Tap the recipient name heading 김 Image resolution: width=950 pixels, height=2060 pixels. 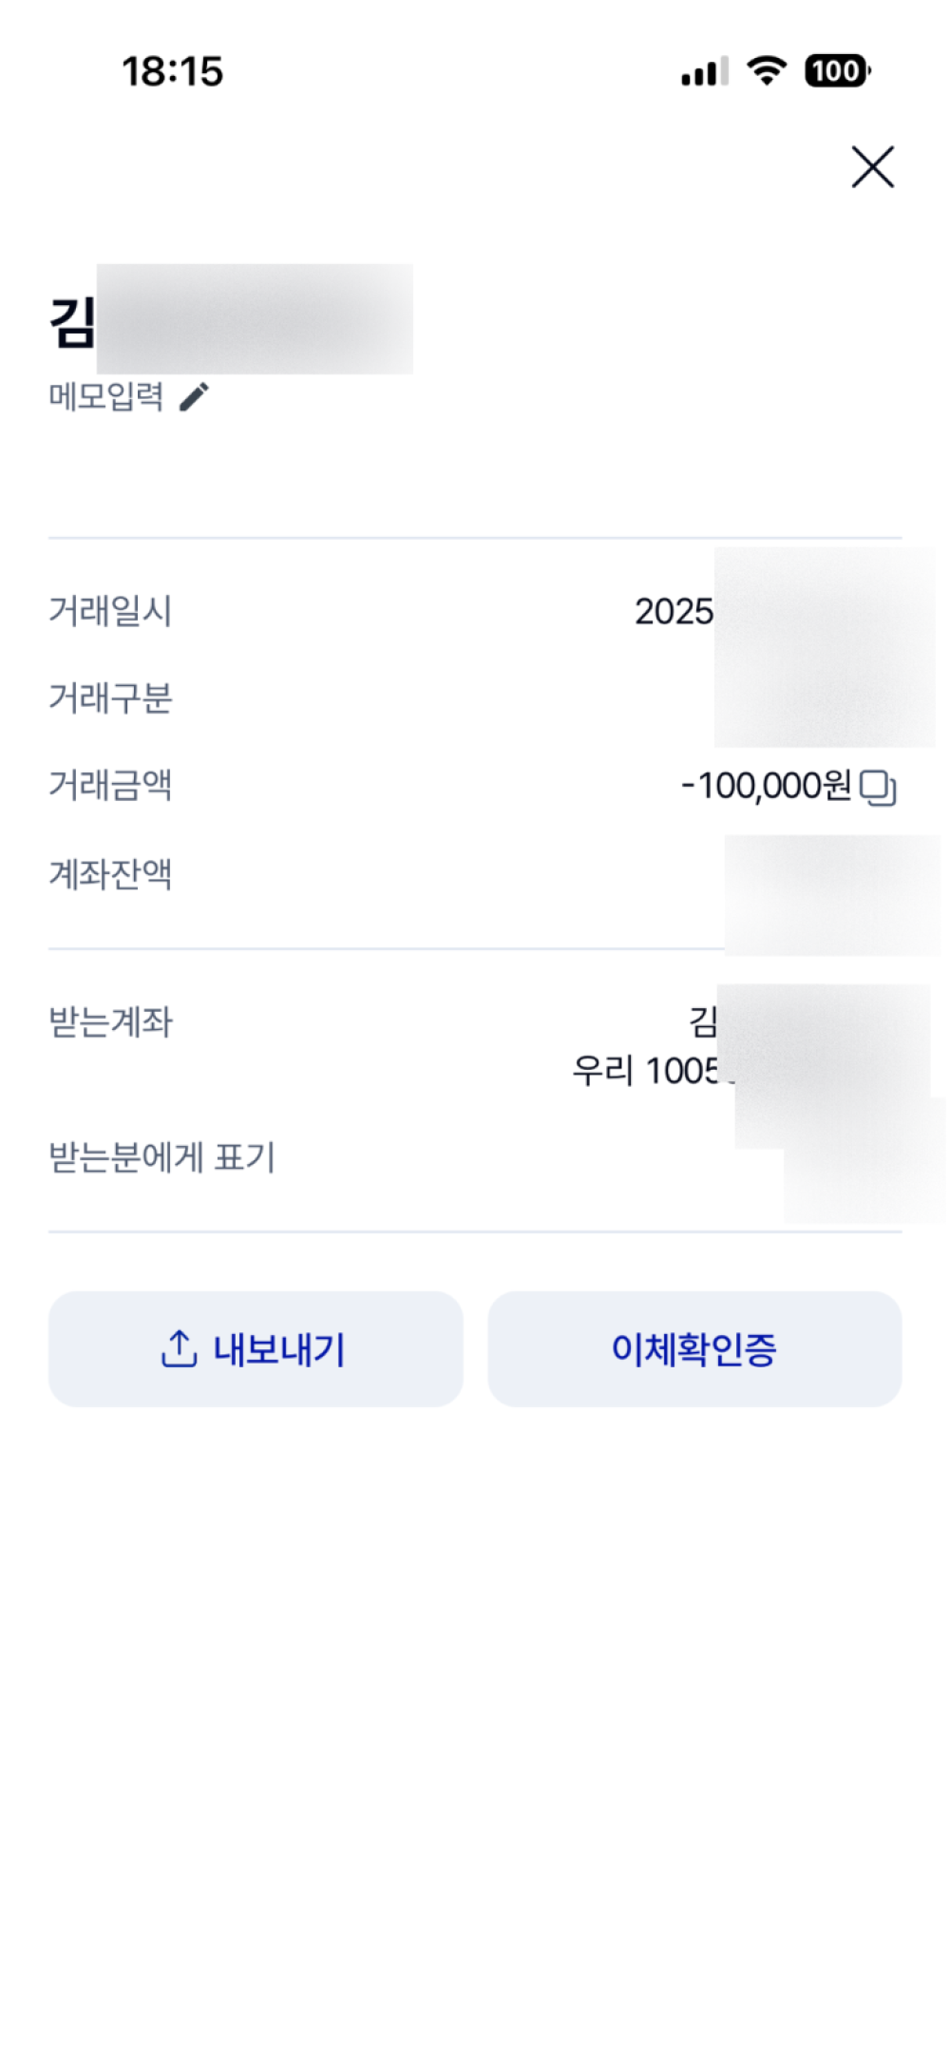tap(72, 322)
